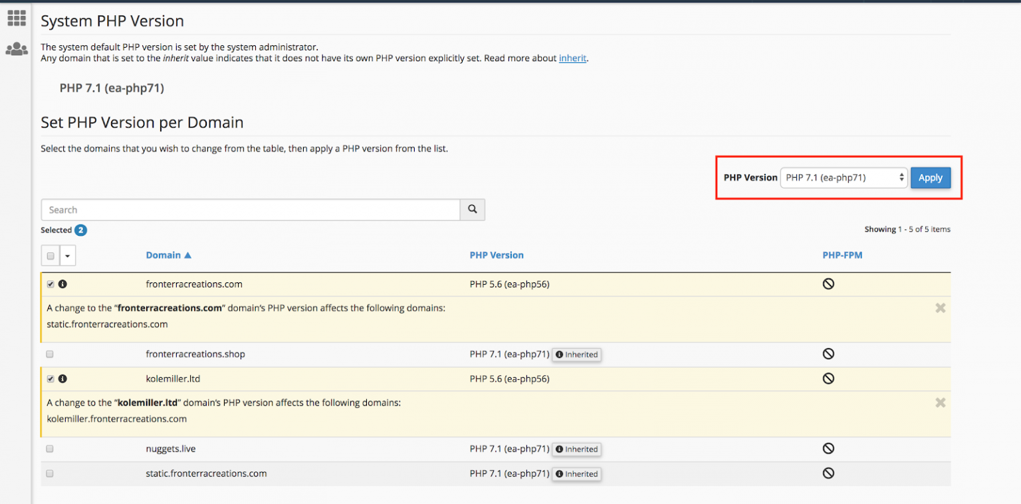
Task: Click the PHP-FPM blocked icon for fronterracreations.com
Action: coord(828,284)
